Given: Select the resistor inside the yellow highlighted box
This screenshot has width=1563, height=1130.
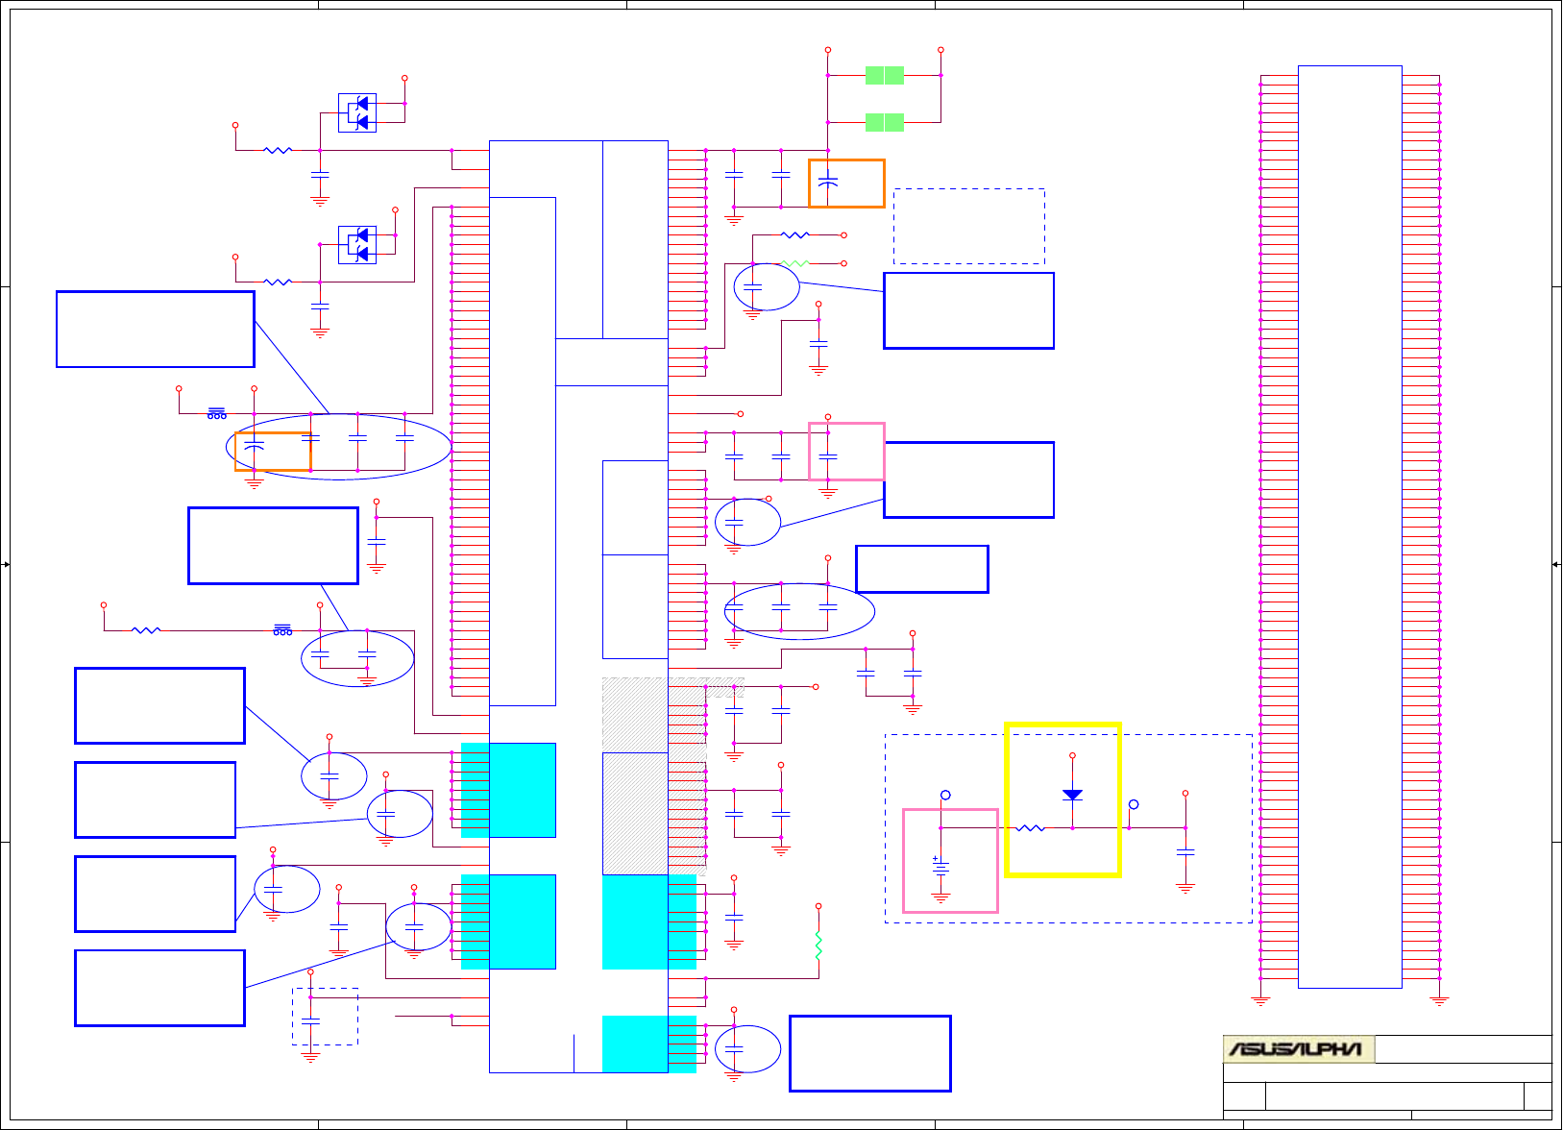Looking at the screenshot, I should (1031, 827).
